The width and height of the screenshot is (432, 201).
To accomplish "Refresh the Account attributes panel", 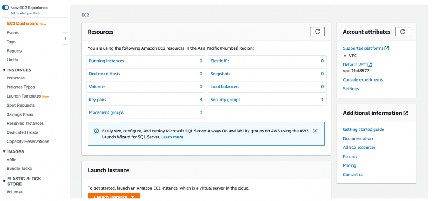I will tap(402, 32).
